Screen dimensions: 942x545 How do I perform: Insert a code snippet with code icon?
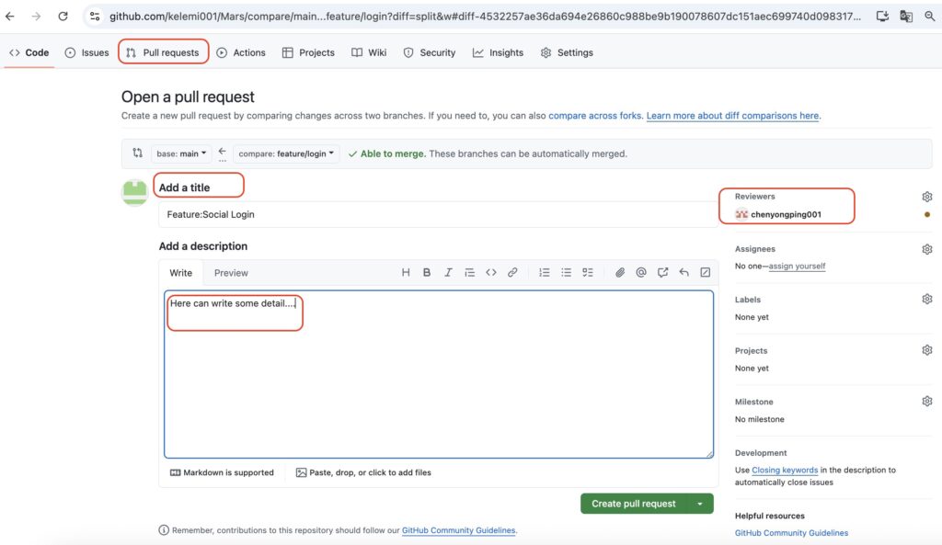tap(491, 273)
